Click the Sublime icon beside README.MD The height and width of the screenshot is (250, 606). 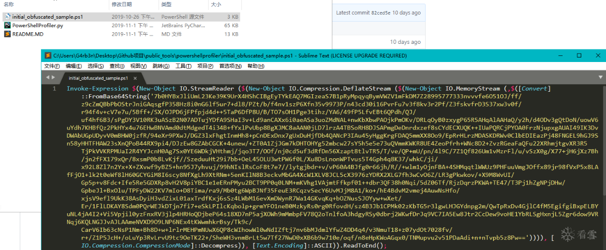click(x=8, y=34)
